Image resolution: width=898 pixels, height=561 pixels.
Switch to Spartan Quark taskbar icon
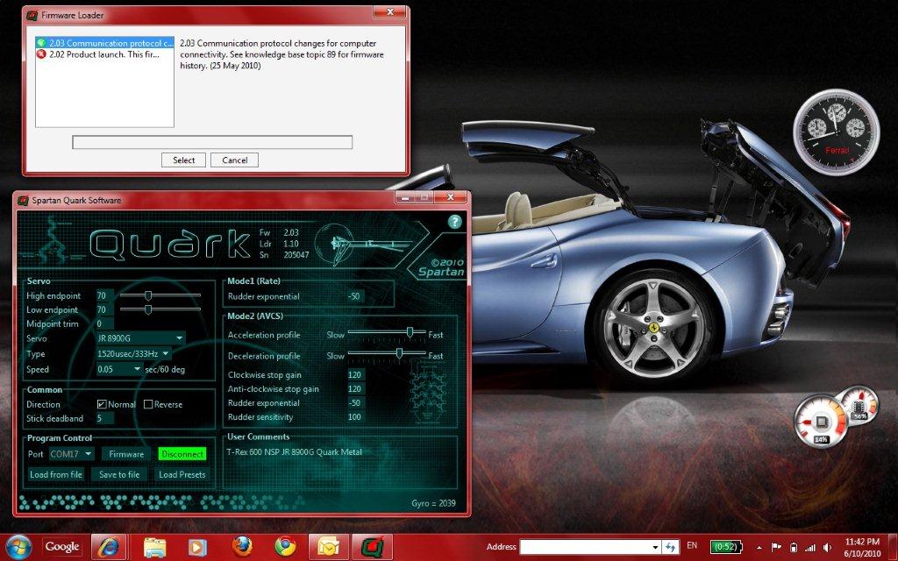[x=372, y=547]
